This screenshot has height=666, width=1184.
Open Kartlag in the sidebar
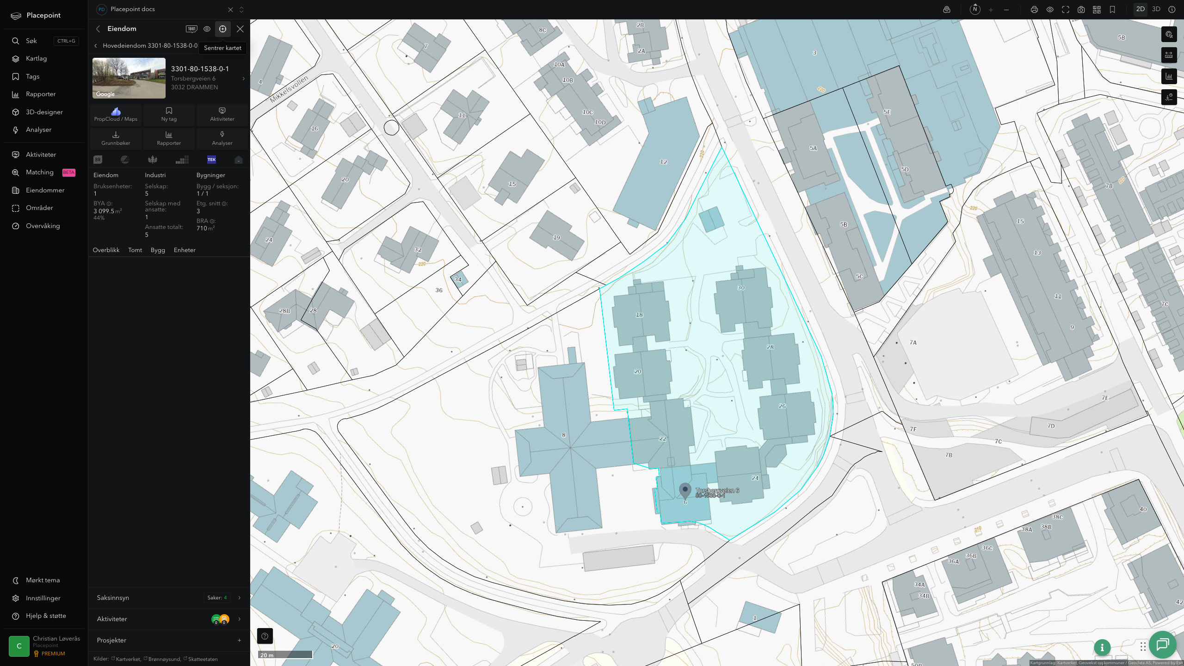coord(45,59)
